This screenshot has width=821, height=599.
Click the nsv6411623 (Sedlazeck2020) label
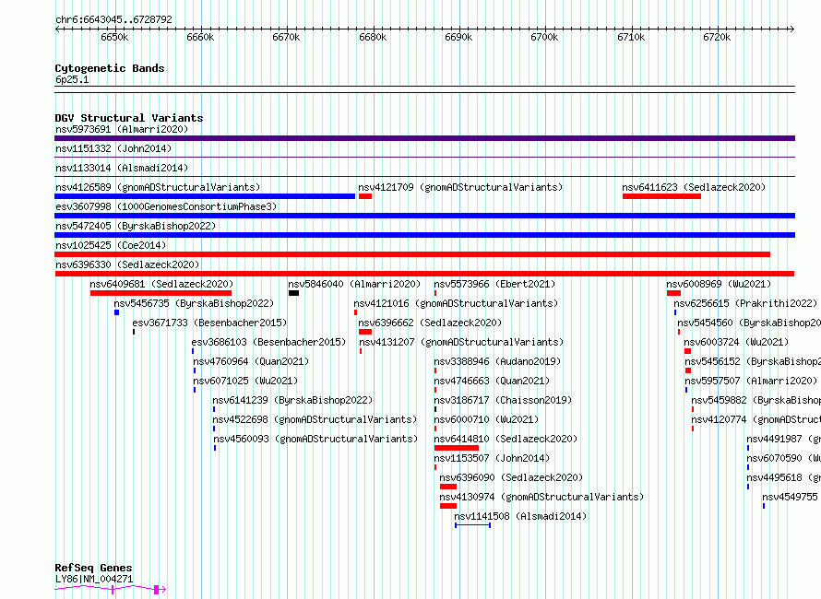pyautogui.click(x=694, y=187)
